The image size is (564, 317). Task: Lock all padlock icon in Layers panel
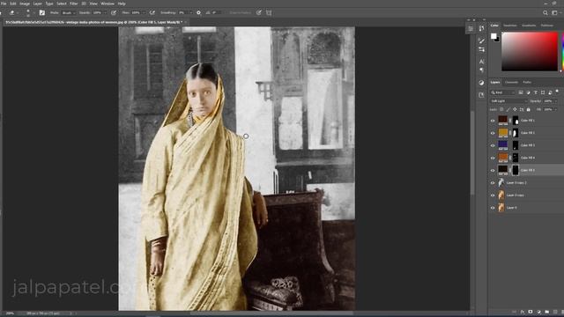click(529, 109)
